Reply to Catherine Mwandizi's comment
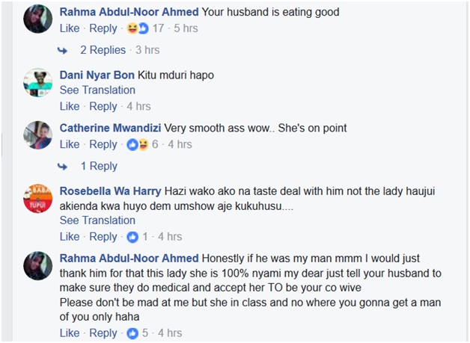 pyautogui.click(x=103, y=145)
